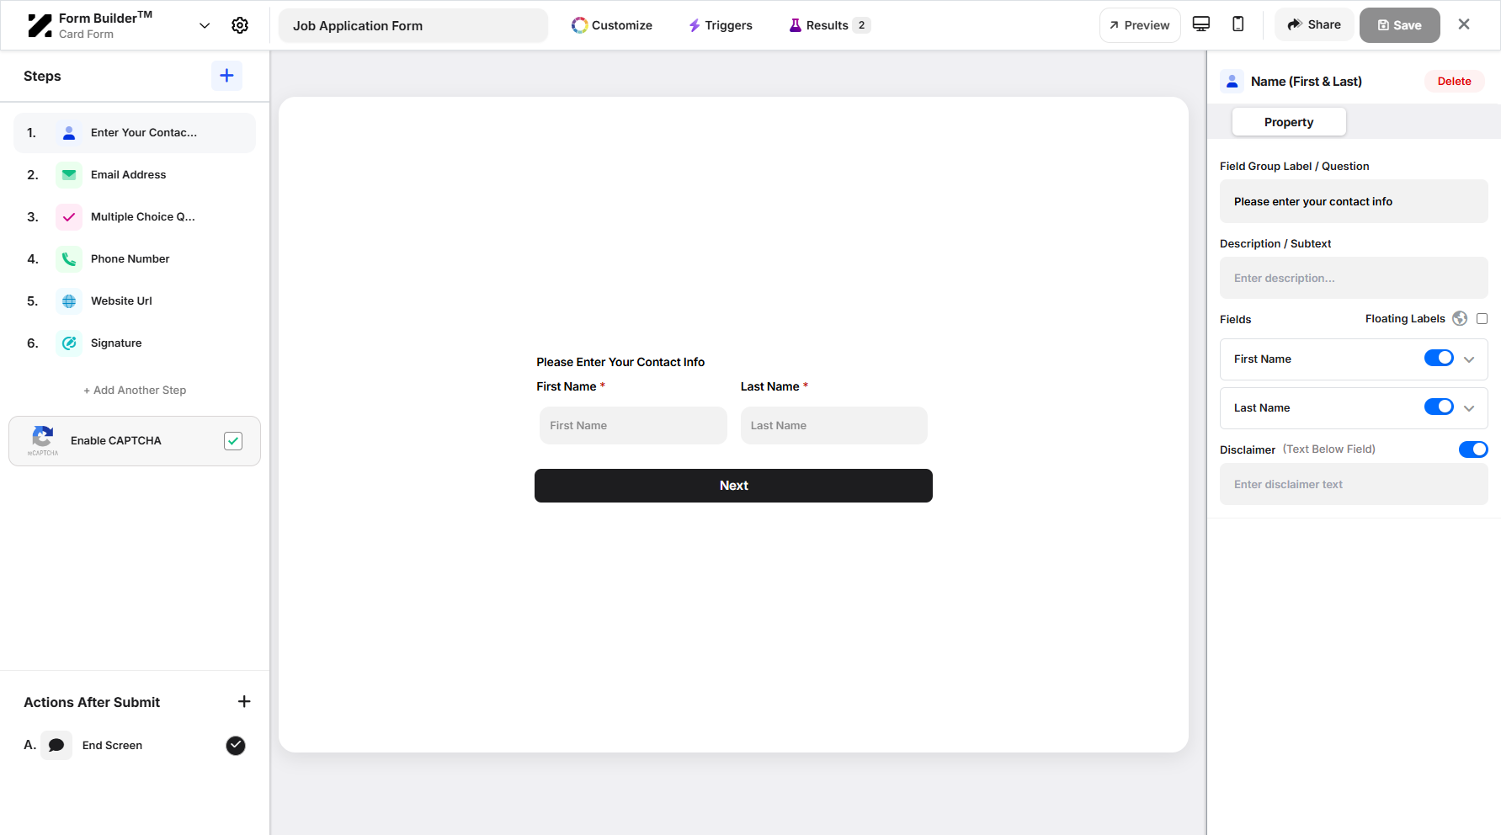Click the Next button on form

click(x=733, y=486)
